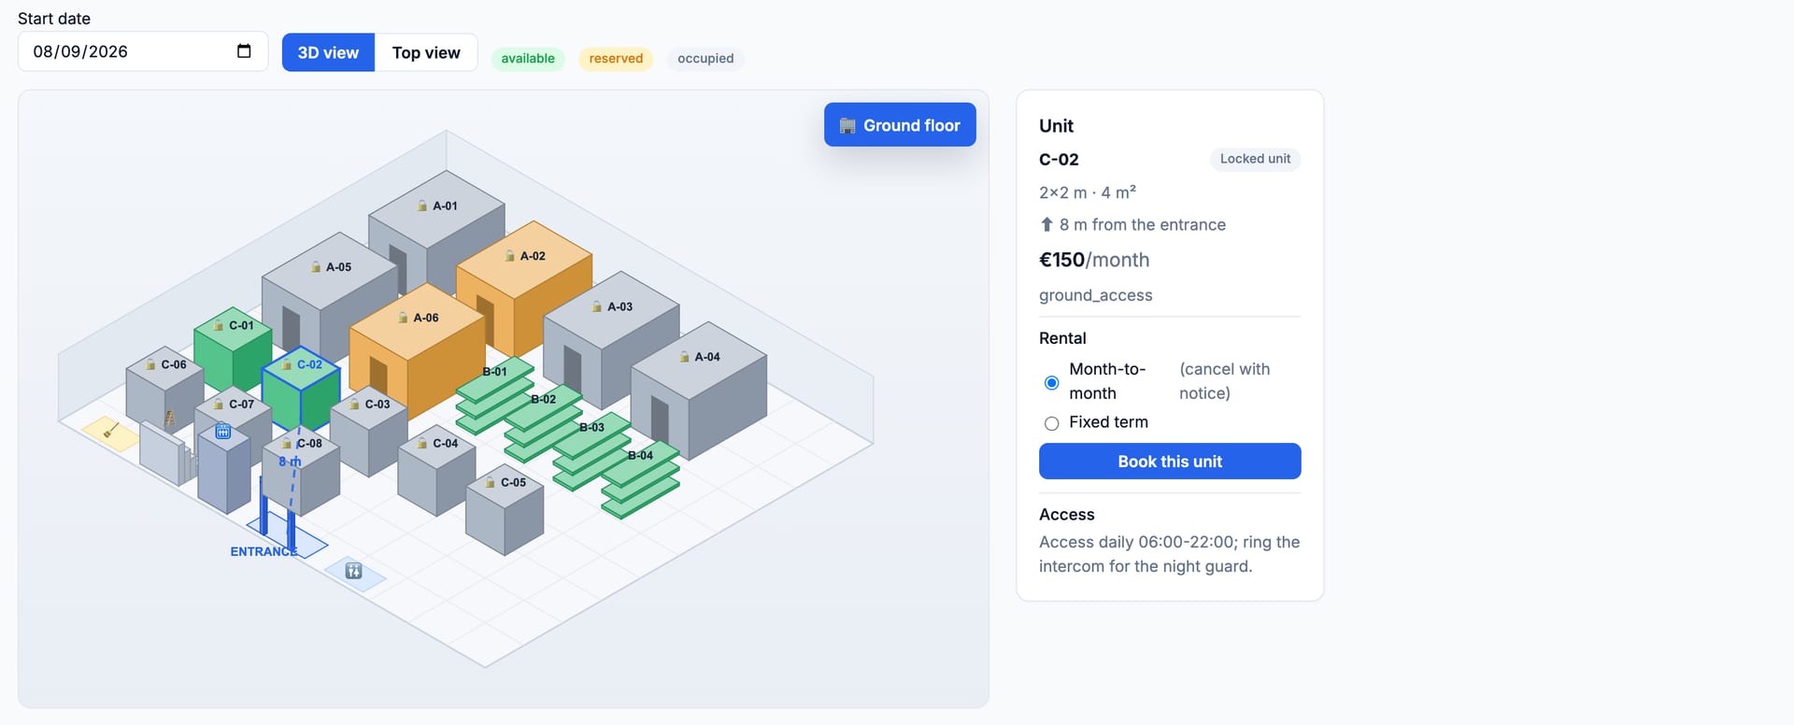The image size is (1794, 725).
Task: Select the green shelf unit B-03
Action: [x=591, y=451]
